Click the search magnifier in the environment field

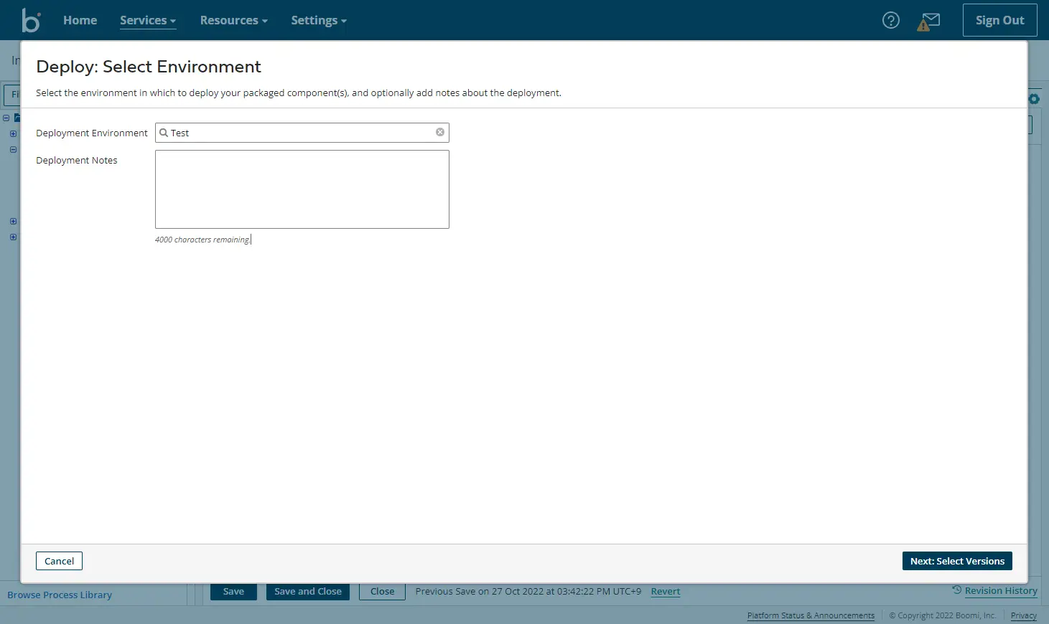(164, 133)
